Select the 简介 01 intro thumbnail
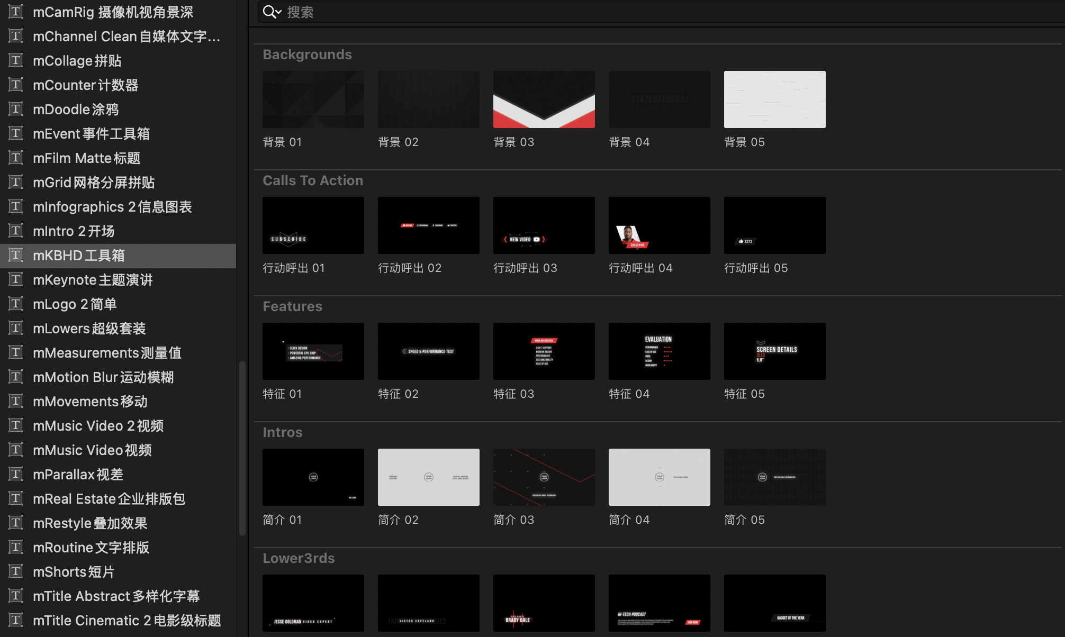 (x=313, y=477)
